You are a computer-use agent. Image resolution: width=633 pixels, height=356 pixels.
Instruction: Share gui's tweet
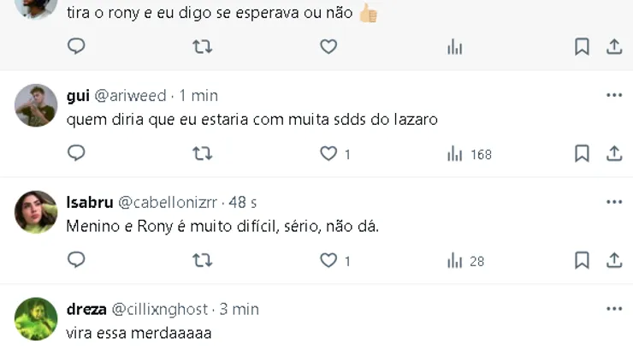(x=614, y=154)
